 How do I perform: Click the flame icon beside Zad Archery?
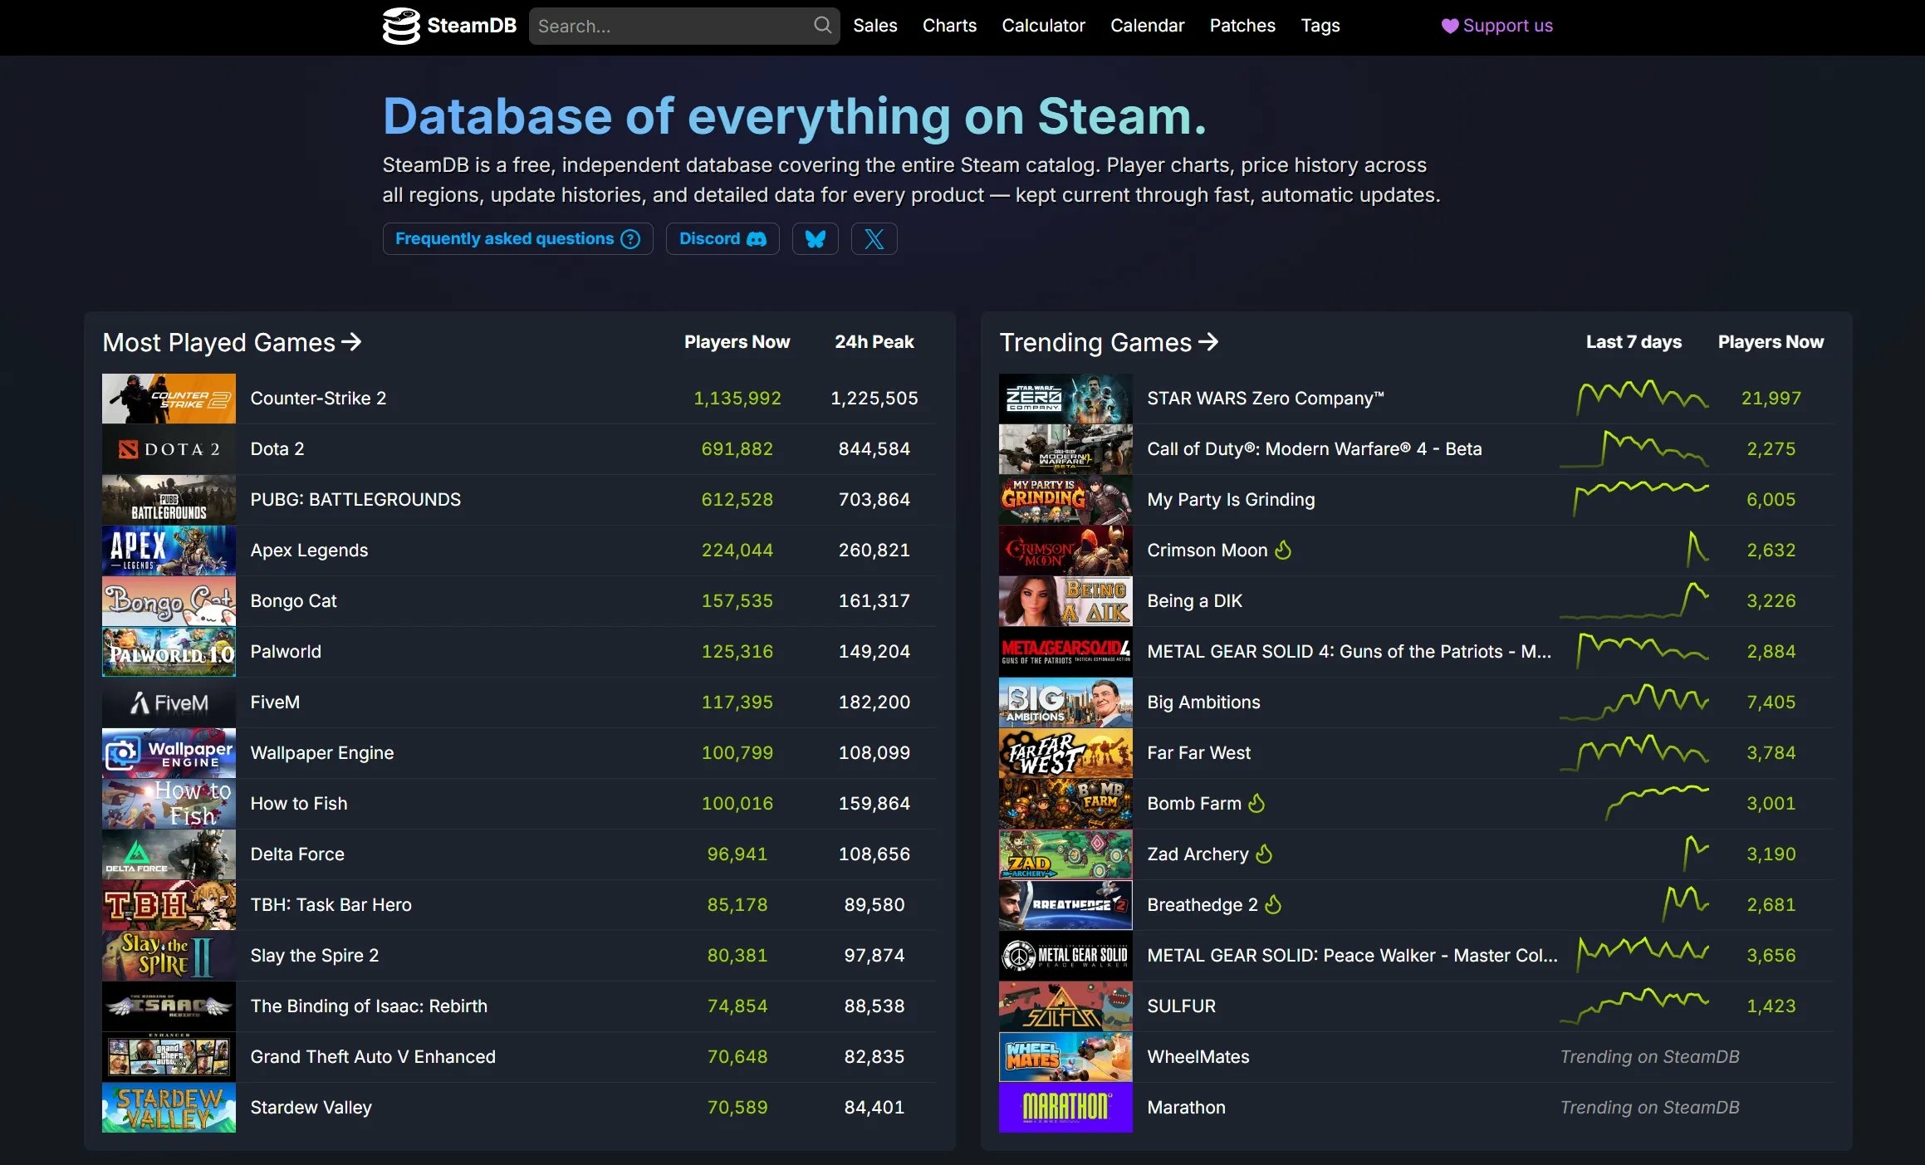click(x=1264, y=854)
